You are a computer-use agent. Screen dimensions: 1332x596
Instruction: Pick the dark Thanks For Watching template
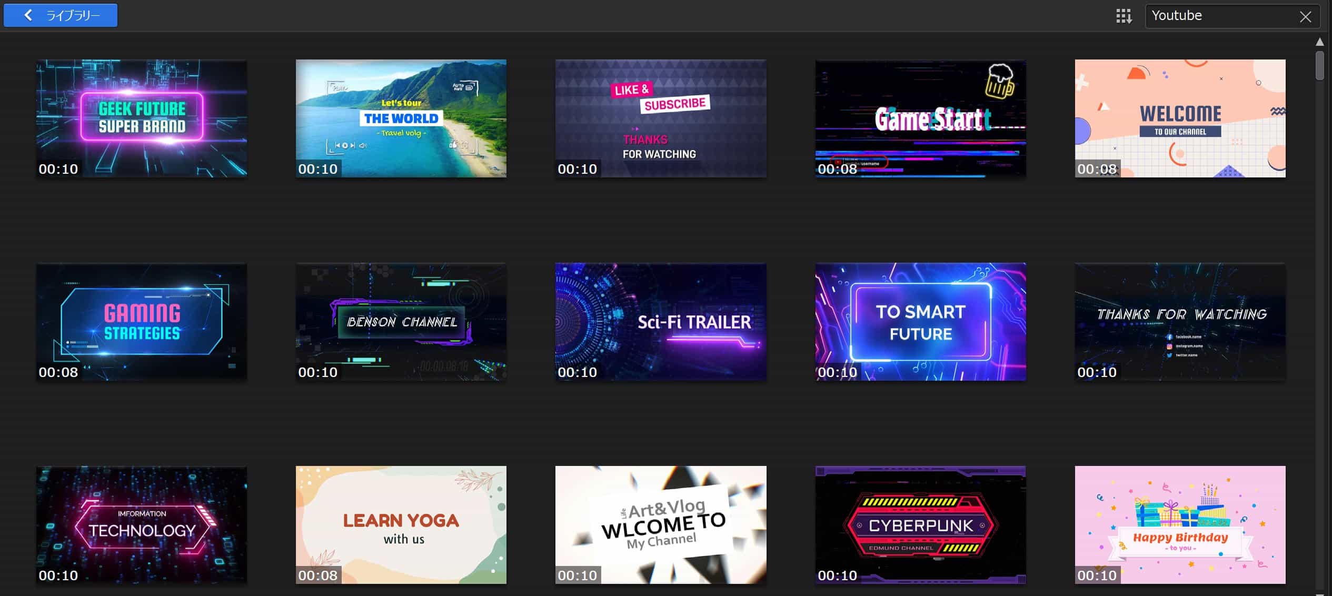tap(1180, 321)
